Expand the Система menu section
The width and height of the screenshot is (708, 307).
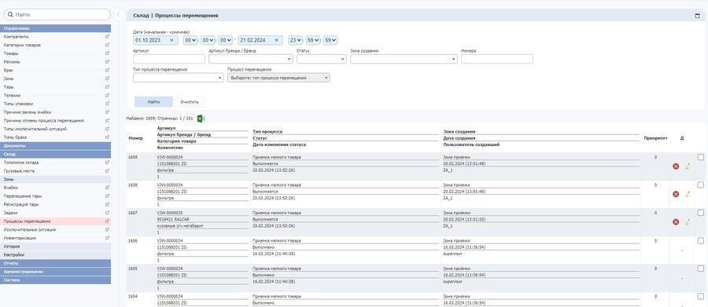(x=56, y=280)
